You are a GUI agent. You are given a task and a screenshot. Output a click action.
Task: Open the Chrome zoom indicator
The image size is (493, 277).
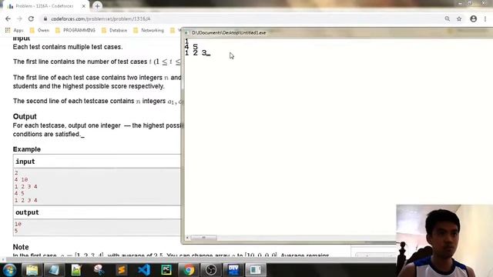(x=447, y=18)
